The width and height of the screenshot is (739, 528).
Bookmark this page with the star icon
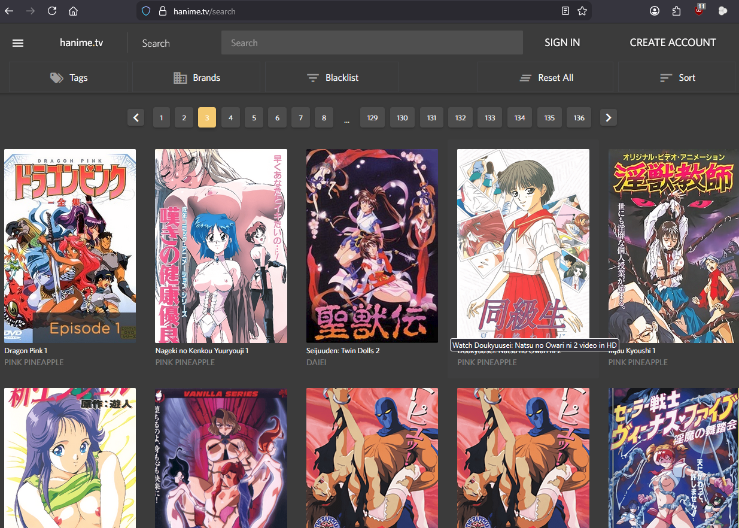pyautogui.click(x=582, y=11)
